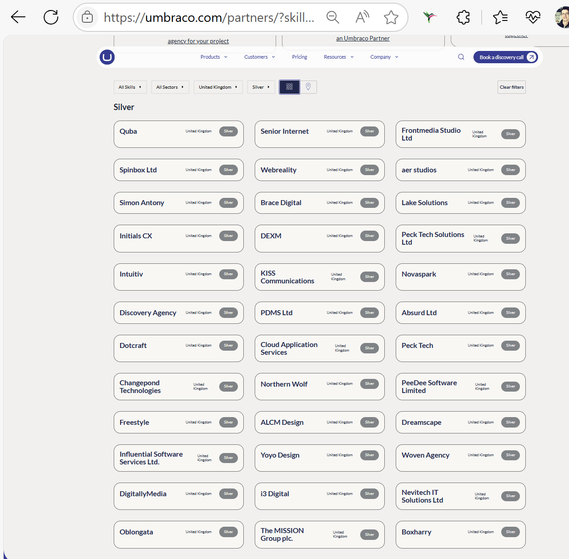Open the browser profile avatar
This screenshot has height=559, width=569.
click(x=562, y=17)
